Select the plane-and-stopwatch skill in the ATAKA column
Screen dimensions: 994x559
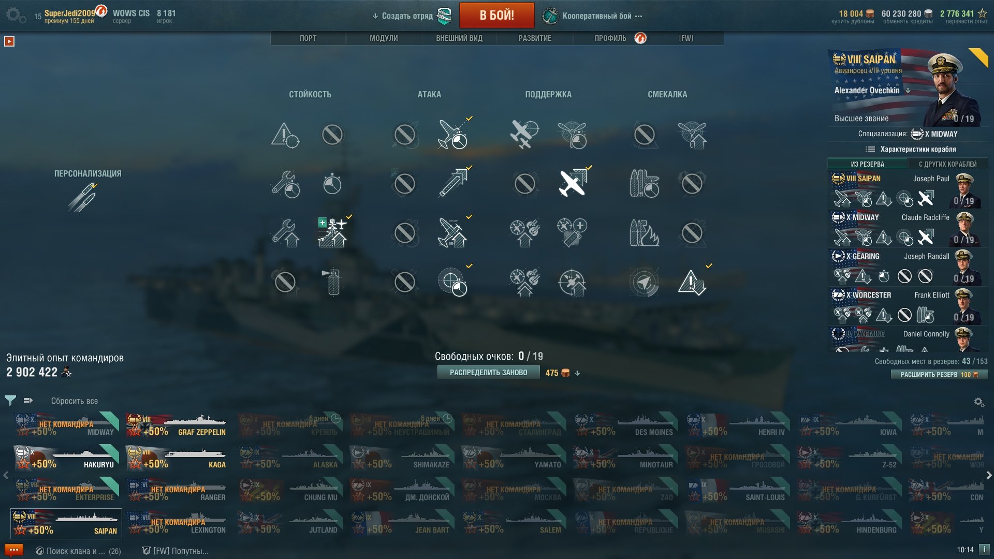(452, 135)
